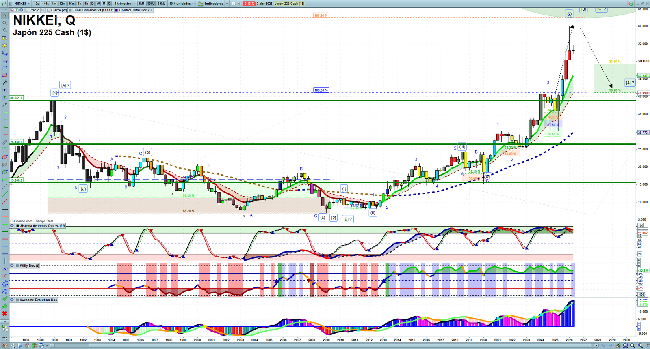Expand the 1 trimestre timeframe dropdown
Viewport: 650px width, 349px height.
tap(124, 4)
